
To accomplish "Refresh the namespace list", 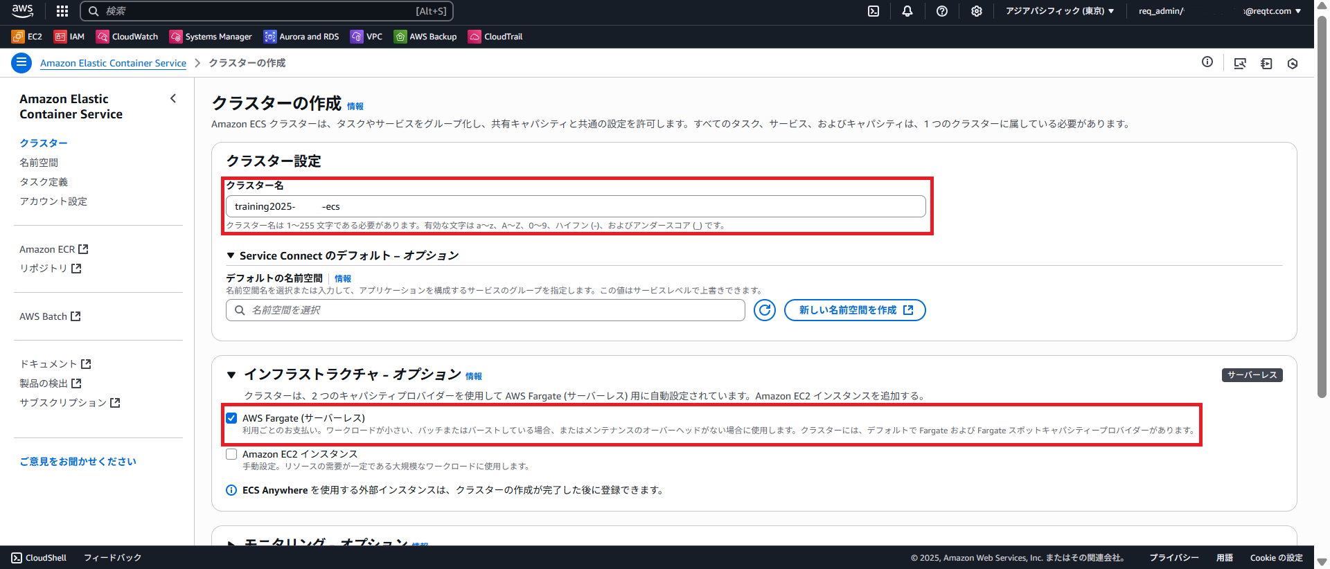I will pyautogui.click(x=765, y=310).
